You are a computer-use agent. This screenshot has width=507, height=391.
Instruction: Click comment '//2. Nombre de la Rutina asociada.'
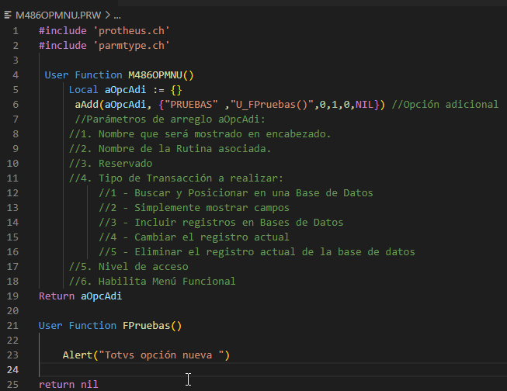[170, 149]
